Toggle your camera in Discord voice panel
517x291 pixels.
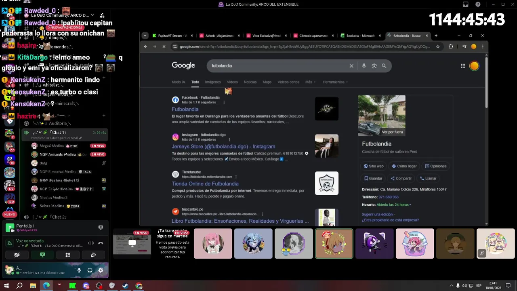pyautogui.click(x=17, y=255)
